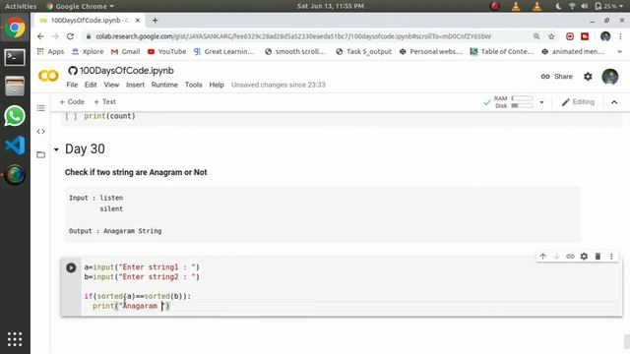Select the 100DaysOfCode.ipynb browser tab
This screenshot has height=354, width=630.
pos(90,20)
